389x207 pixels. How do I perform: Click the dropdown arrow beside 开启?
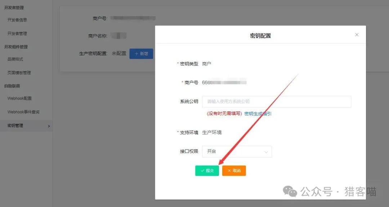tap(267, 151)
